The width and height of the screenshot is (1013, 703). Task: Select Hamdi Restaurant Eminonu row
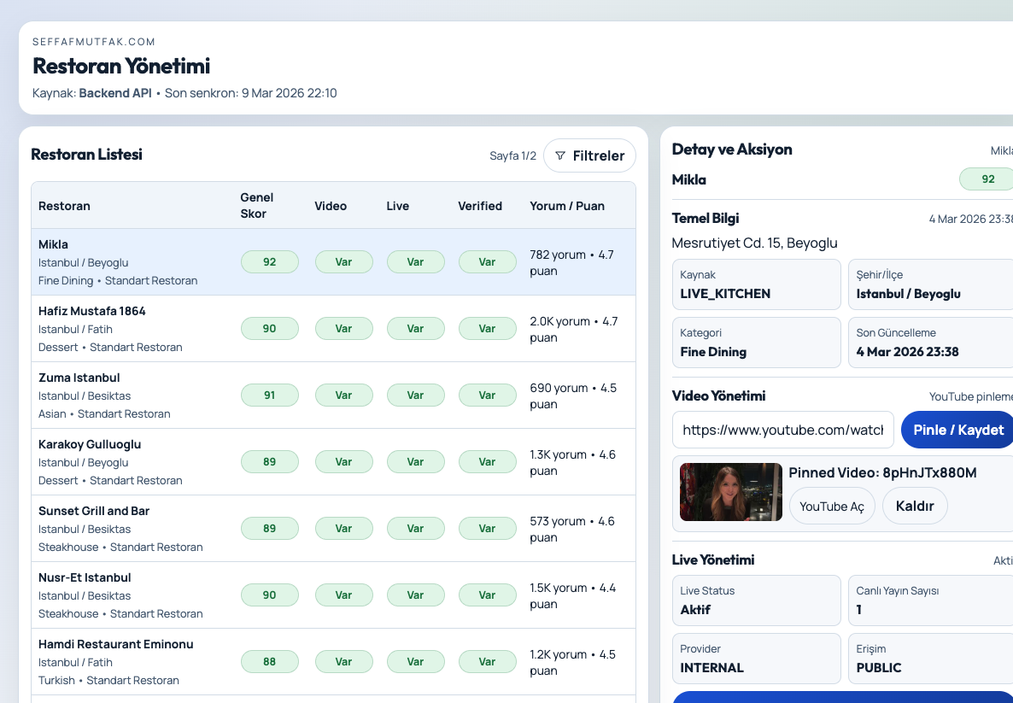(333, 661)
